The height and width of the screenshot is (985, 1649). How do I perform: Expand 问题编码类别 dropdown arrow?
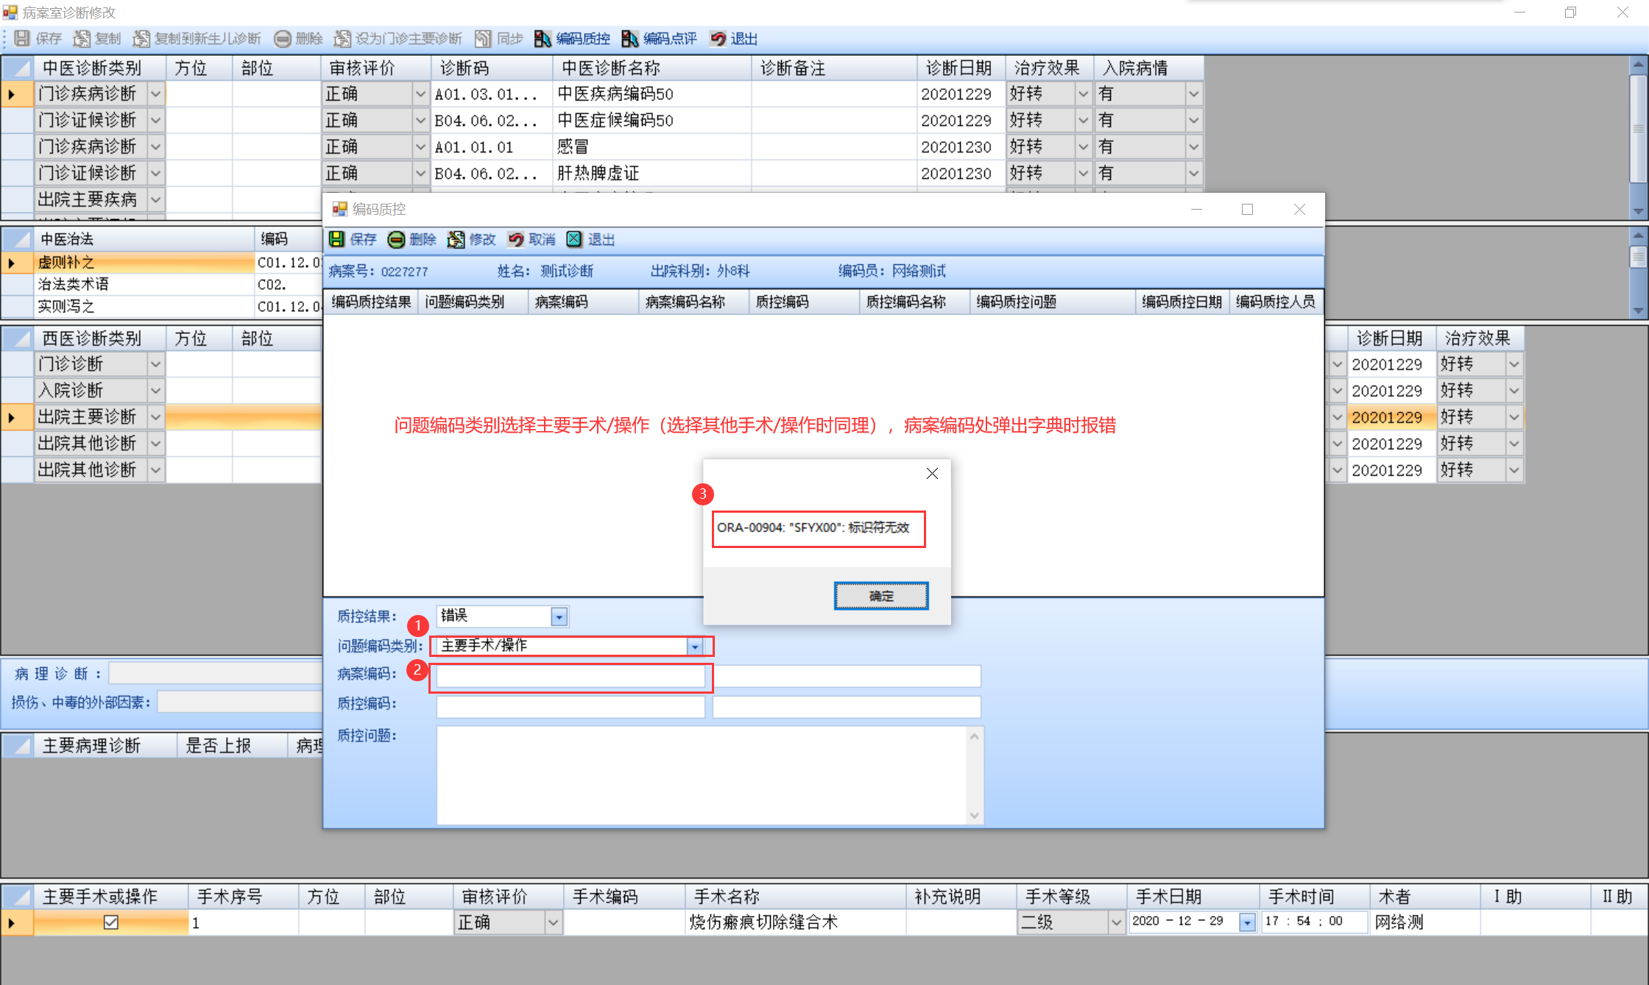pyautogui.click(x=695, y=646)
